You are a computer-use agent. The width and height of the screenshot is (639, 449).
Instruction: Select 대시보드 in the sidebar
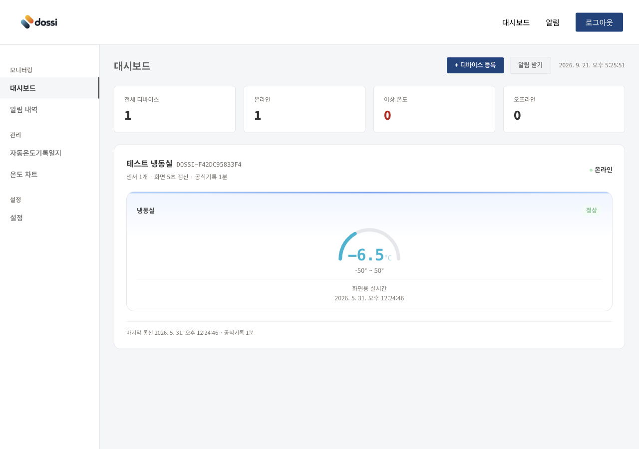click(49, 88)
